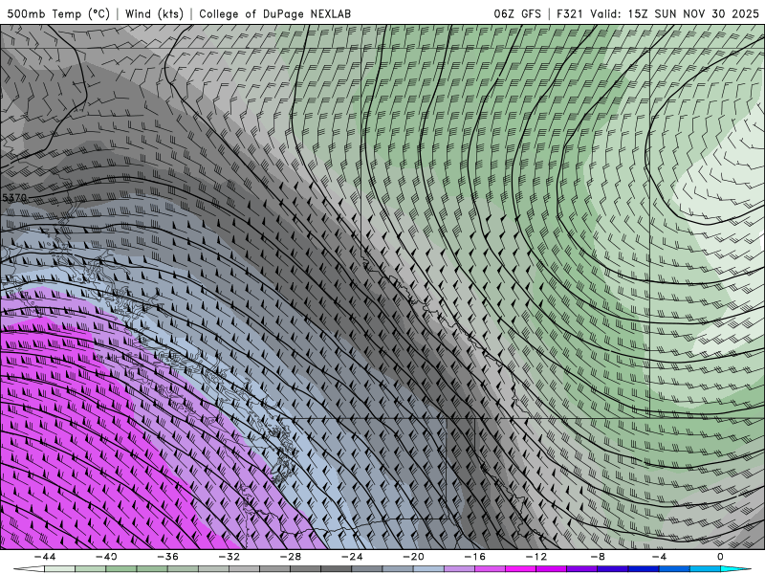Viewport: 765px width, 574px height.
Task: Click the -40 value on temperature scale
Action: [x=106, y=557]
